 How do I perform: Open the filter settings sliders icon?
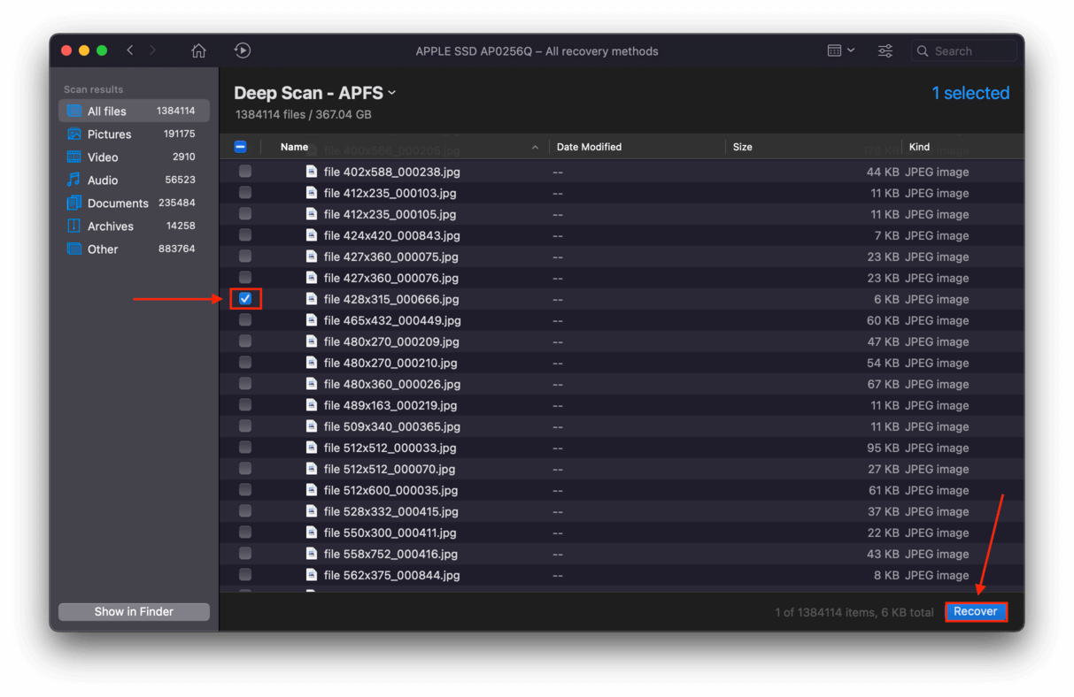tap(885, 51)
